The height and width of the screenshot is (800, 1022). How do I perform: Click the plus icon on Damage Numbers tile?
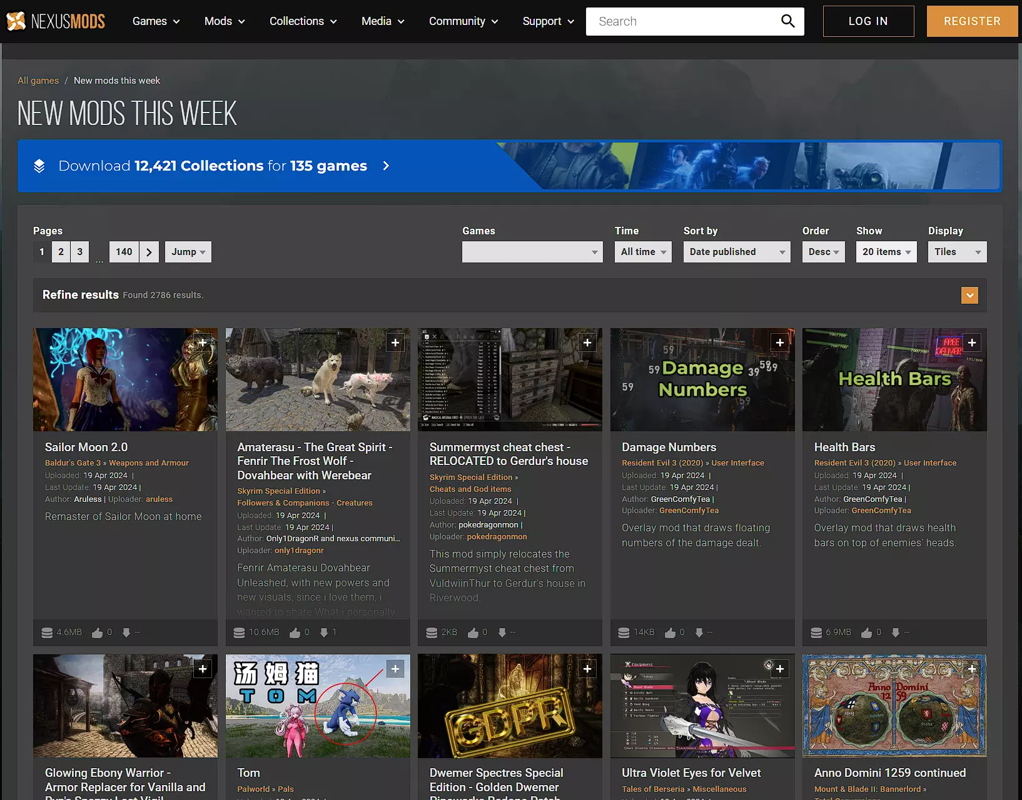779,342
